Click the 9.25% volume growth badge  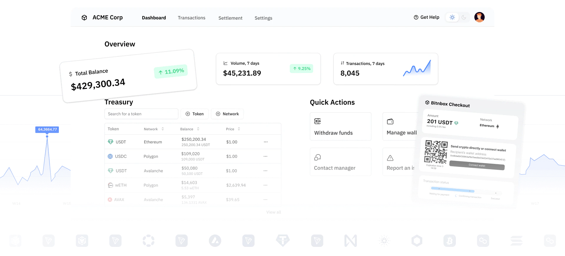pos(302,69)
